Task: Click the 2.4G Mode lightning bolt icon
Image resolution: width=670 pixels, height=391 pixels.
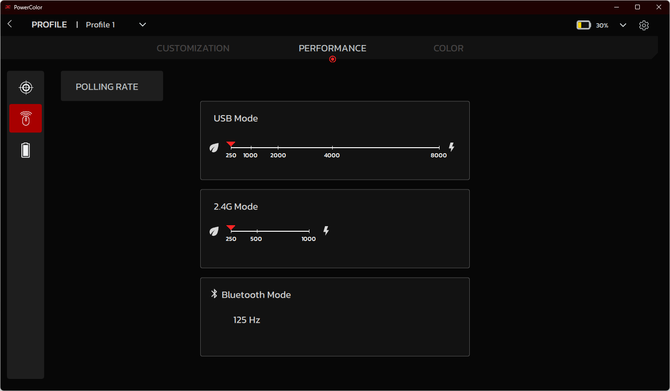Action: pyautogui.click(x=326, y=231)
